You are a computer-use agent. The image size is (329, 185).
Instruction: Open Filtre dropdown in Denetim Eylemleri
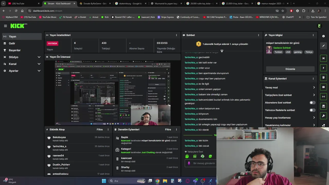pos(168,129)
